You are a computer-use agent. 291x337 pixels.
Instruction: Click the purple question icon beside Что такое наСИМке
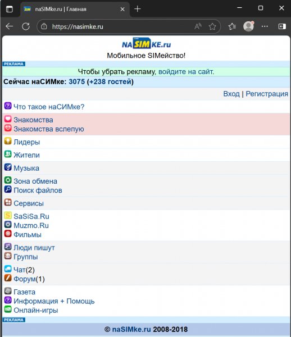pos(8,106)
